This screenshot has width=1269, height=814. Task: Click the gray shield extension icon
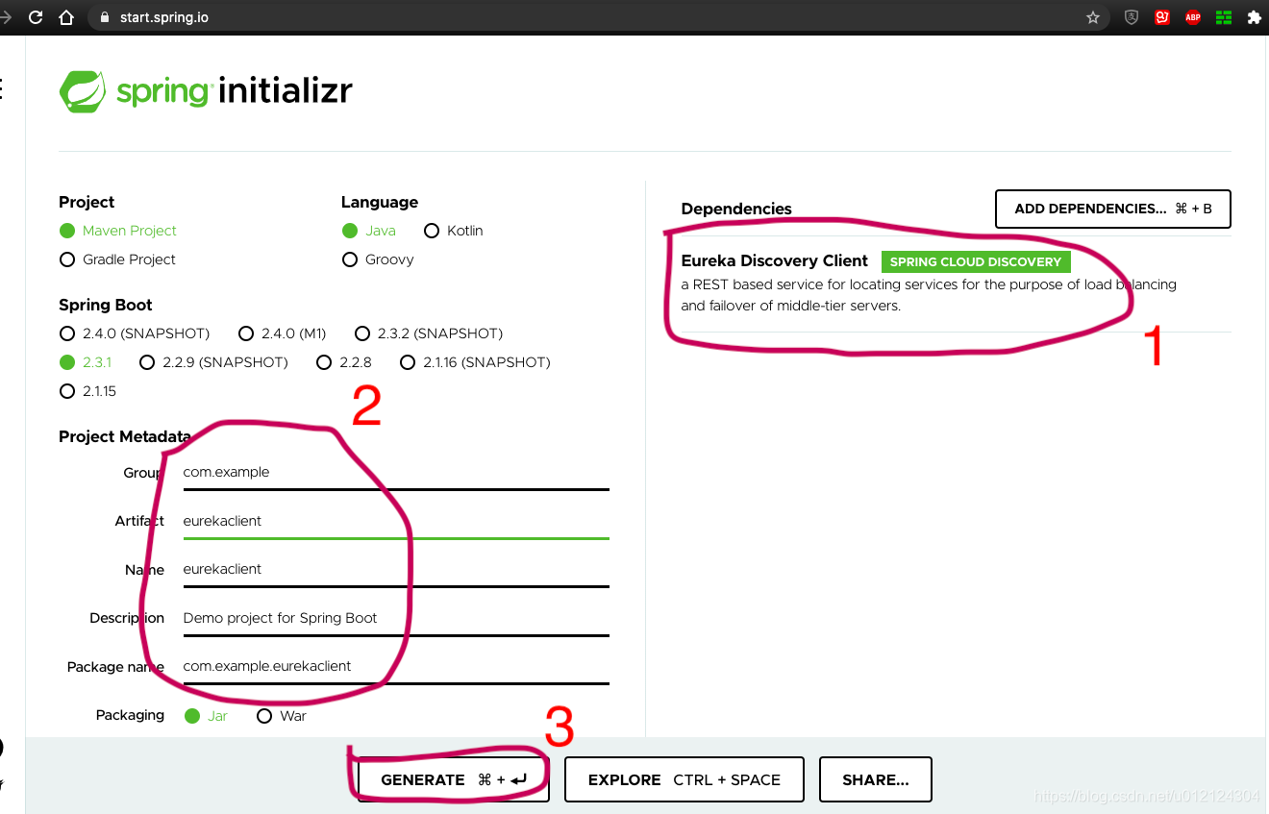tap(1132, 17)
